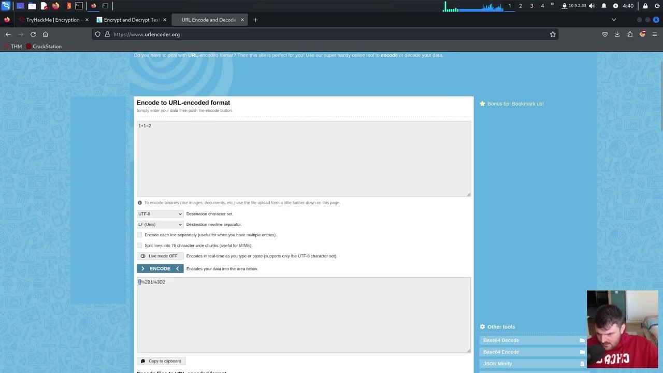Image resolution: width=663 pixels, height=373 pixels.
Task: Reload the urlencoder.org page
Action: coord(33,34)
